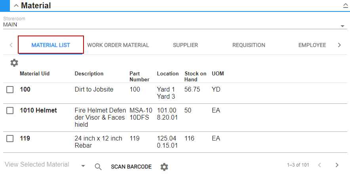The width and height of the screenshot is (350, 180).
Task: Collapse panel using top-right caret icon
Action: click(x=345, y=6)
